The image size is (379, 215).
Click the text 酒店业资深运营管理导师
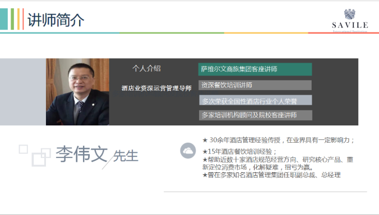[156, 88]
